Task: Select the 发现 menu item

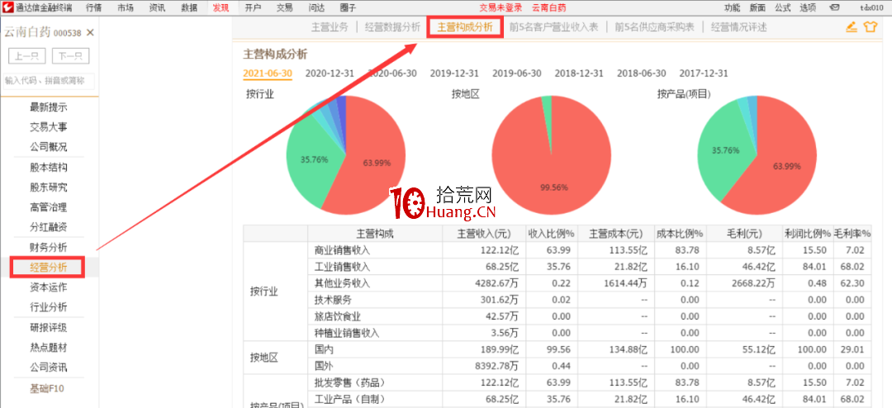Action: click(221, 7)
